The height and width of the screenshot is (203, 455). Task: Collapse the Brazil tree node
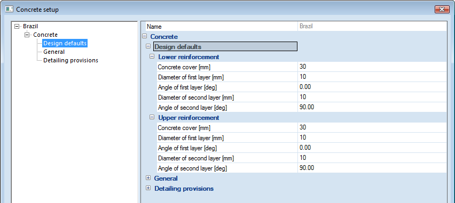[x=17, y=26]
